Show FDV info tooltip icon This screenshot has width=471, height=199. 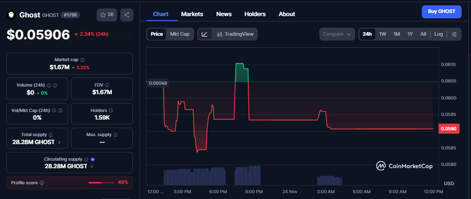tap(107, 85)
